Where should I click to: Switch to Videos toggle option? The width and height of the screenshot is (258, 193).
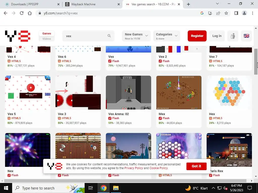(x=47, y=39)
